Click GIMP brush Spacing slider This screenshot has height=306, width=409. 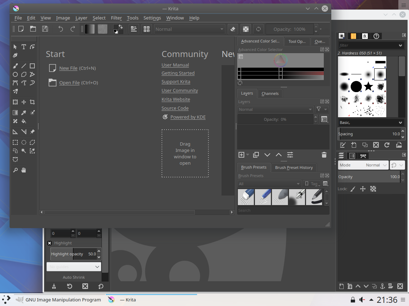(x=369, y=134)
